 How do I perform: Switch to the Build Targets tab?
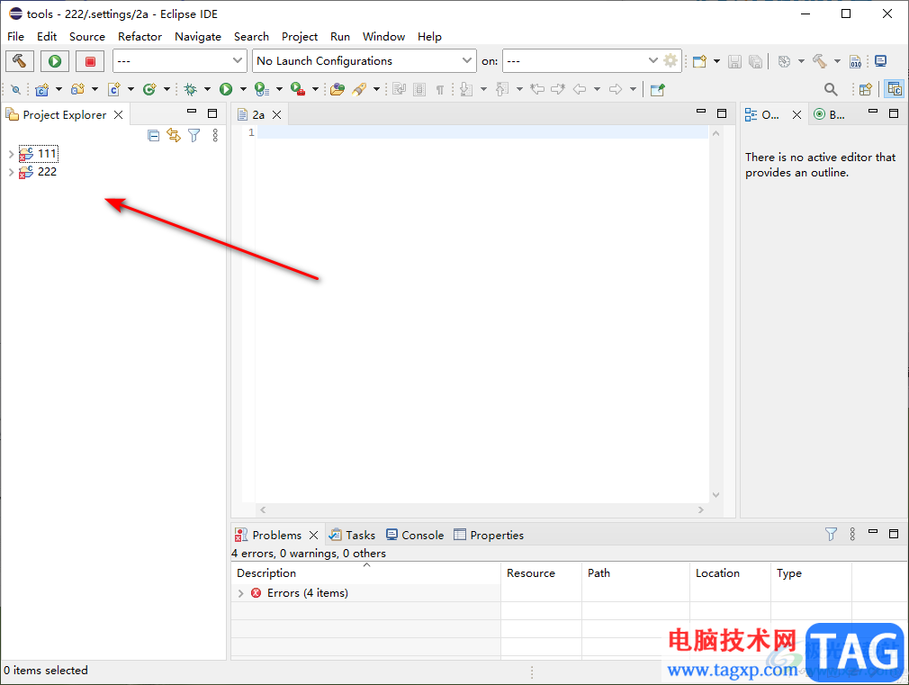tap(830, 115)
